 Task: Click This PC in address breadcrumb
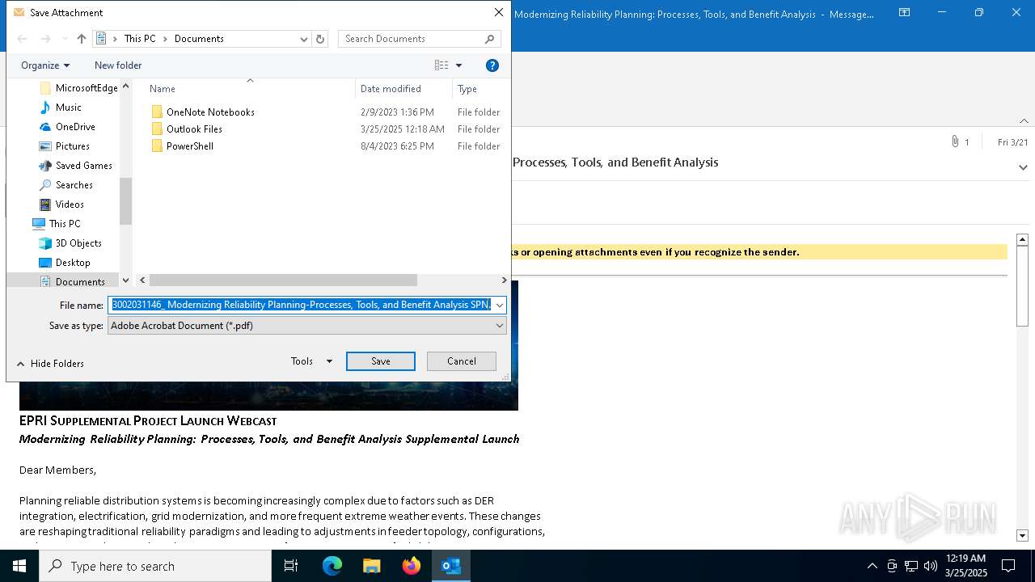(140, 39)
